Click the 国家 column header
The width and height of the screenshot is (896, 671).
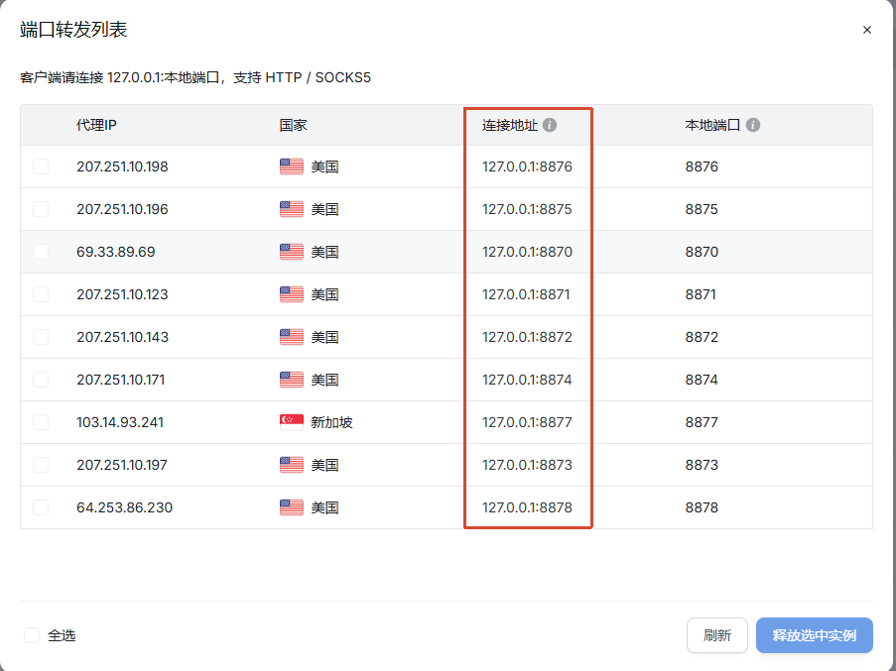[x=293, y=125]
